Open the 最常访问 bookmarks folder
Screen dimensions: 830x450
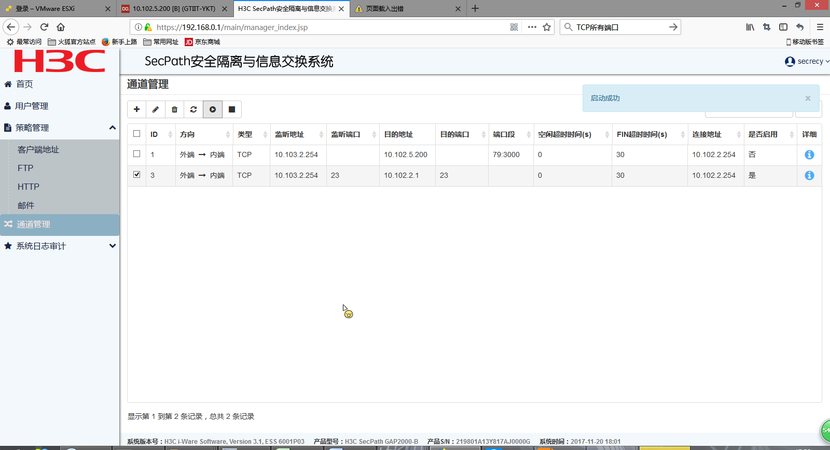[24, 42]
